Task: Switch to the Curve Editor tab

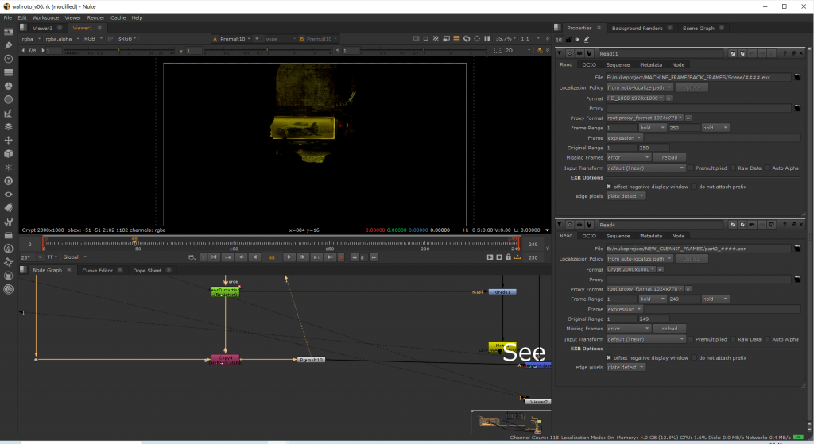Action: (x=97, y=270)
